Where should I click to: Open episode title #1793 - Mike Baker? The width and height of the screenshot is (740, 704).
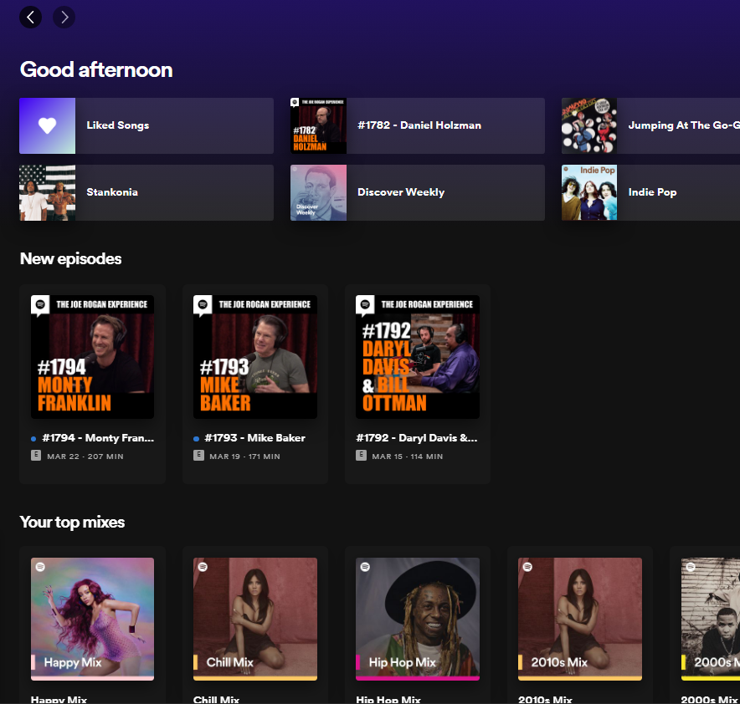pyautogui.click(x=254, y=438)
